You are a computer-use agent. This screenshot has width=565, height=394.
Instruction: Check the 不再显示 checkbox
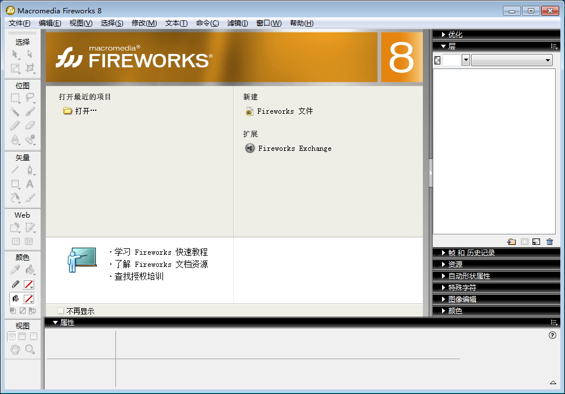click(61, 311)
